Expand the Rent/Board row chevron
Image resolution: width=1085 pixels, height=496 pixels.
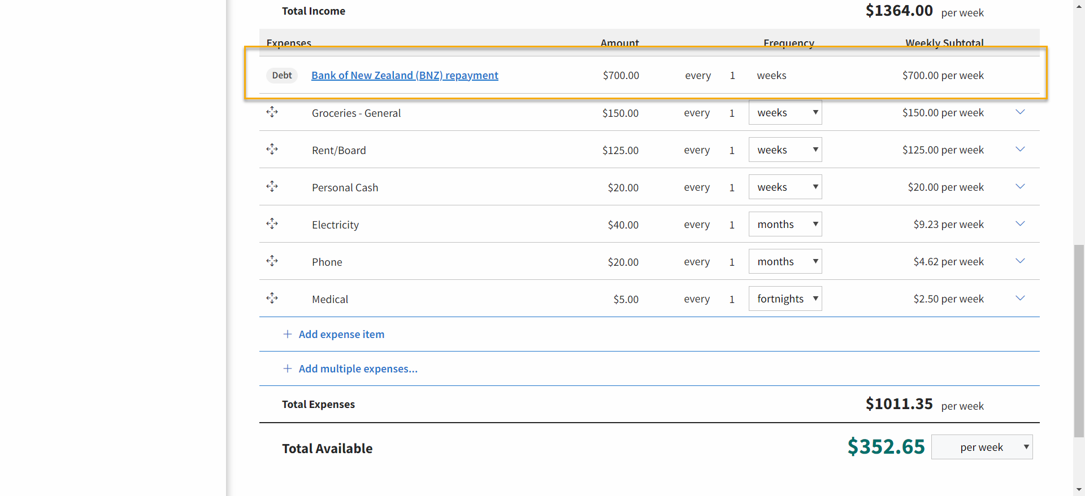(x=1020, y=149)
